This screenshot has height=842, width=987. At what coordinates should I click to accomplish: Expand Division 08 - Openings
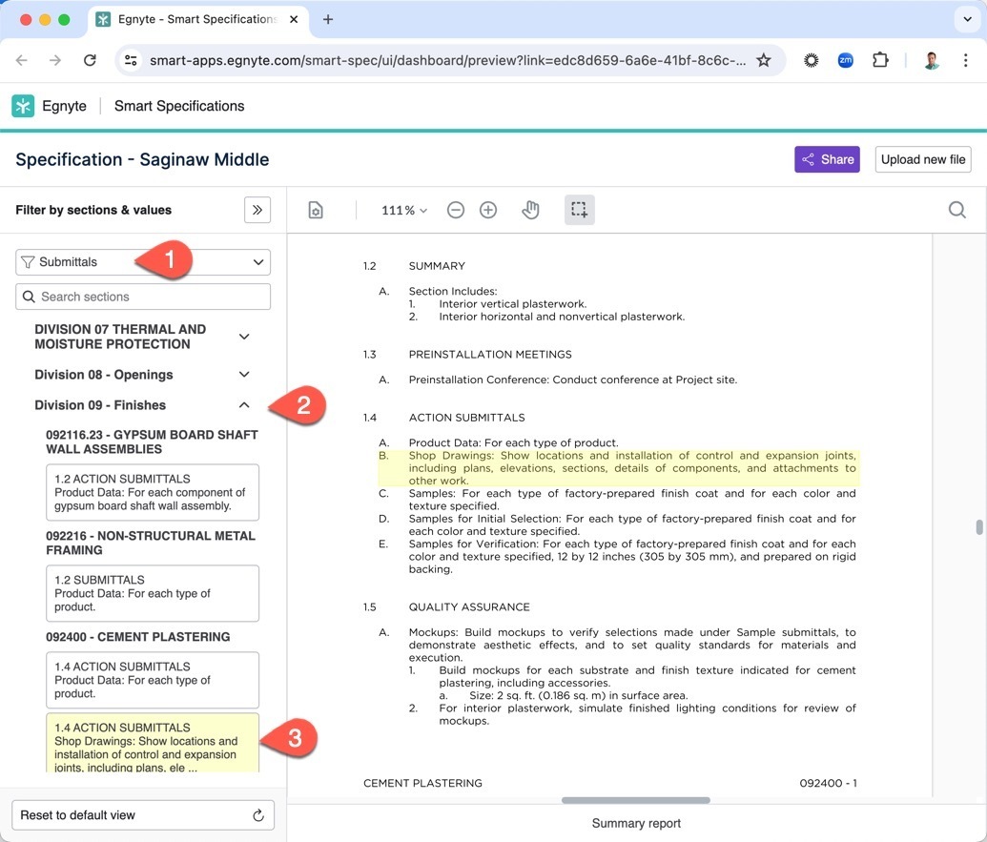(244, 375)
